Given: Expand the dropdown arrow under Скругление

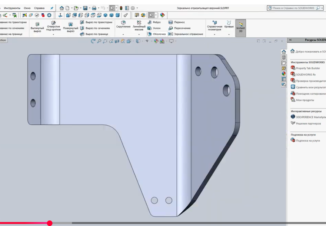Looking at the screenshot, I should coord(123,34).
